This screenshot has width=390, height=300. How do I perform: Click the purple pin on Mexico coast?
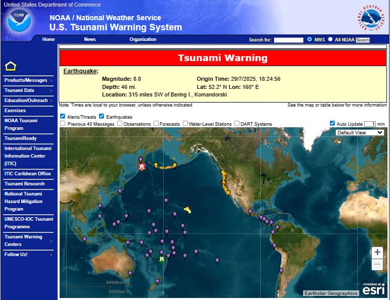click(250, 212)
